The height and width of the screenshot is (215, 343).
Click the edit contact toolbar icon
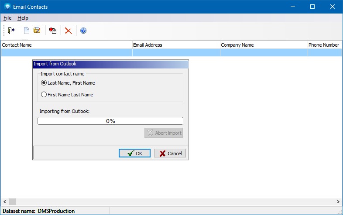click(37, 31)
